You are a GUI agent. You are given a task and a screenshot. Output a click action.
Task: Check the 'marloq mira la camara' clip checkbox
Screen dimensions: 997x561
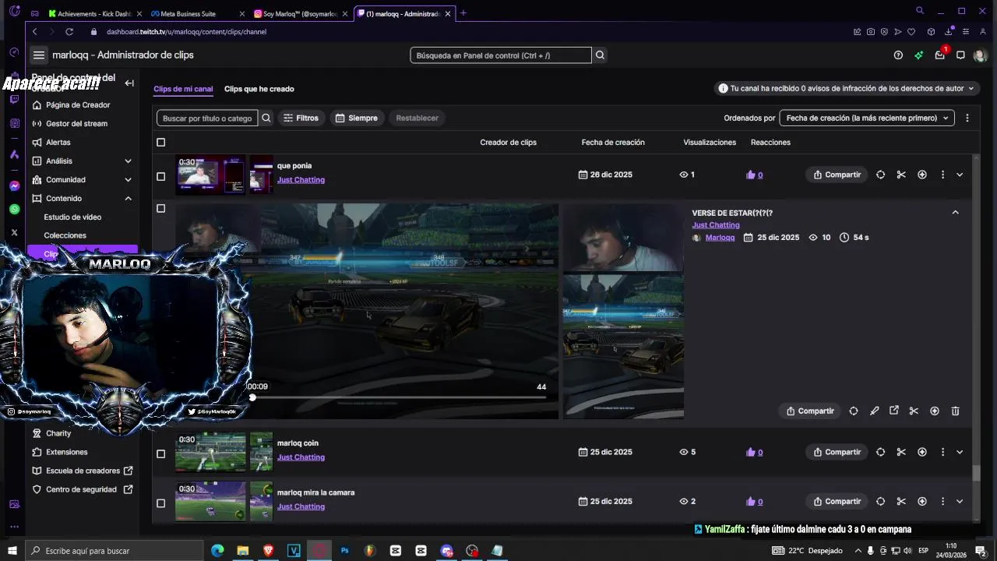pyautogui.click(x=161, y=503)
